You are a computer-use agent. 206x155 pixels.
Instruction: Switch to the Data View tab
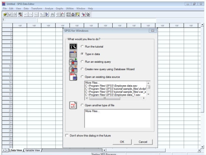[x=16, y=150]
